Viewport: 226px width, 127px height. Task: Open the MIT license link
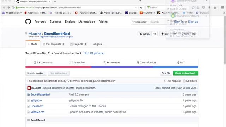[181, 63]
